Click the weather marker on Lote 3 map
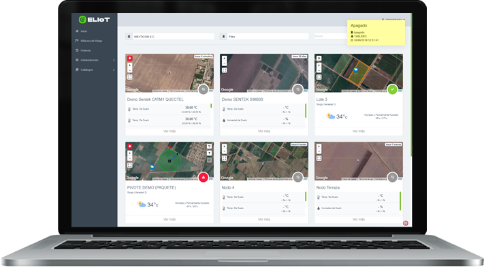The image size is (484, 267). click(356, 70)
